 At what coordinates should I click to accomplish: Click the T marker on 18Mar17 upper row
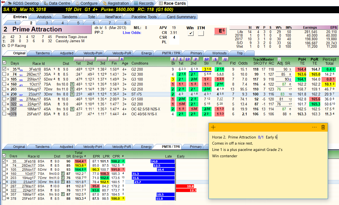tap(72, 109)
